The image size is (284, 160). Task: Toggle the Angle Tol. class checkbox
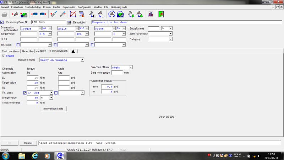tap(56, 93)
